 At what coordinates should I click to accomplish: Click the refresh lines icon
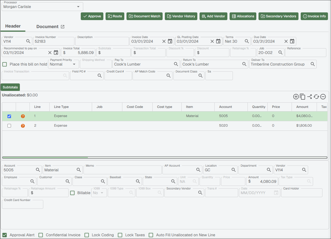pyautogui.click(x=316, y=97)
